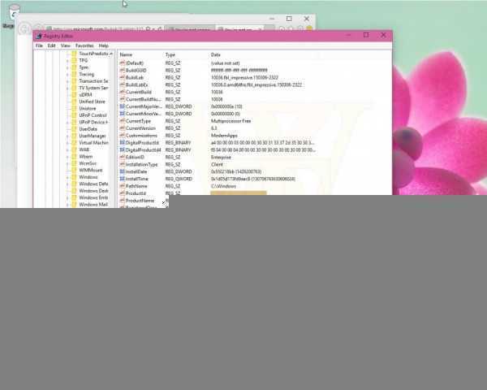The image size is (487, 390).
Task: Click the TPG folder icon in tree
Action: tap(74, 60)
